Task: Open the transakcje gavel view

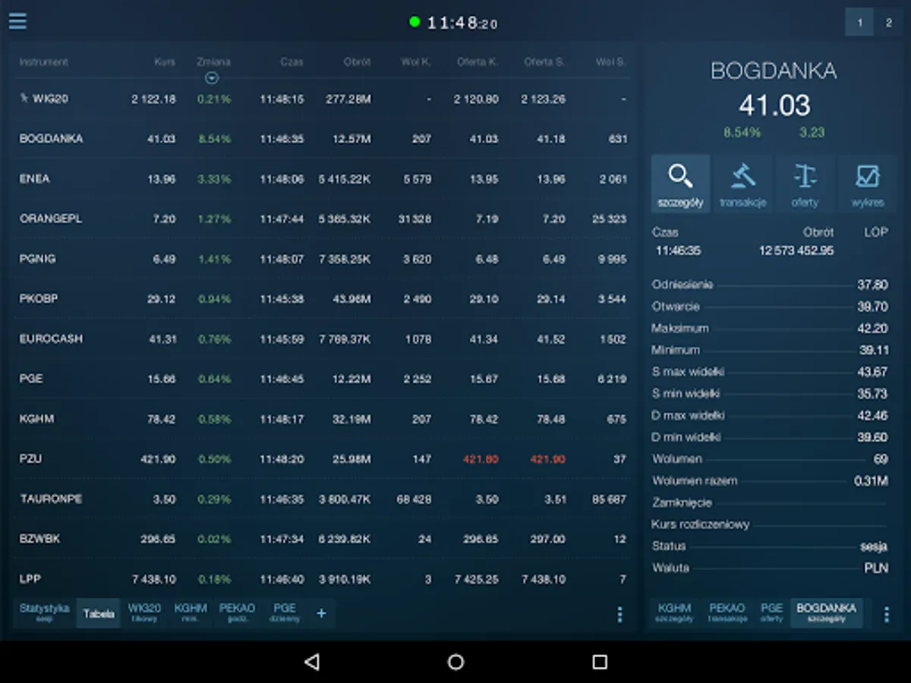Action: point(742,183)
